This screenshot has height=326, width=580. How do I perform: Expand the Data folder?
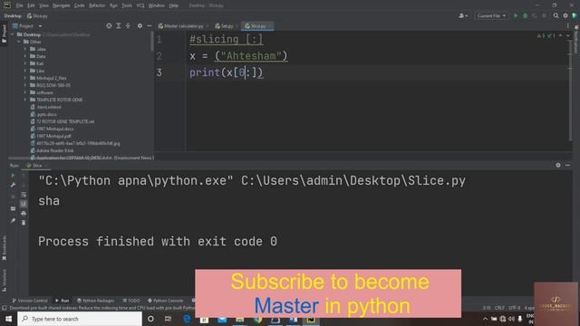(x=25, y=56)
